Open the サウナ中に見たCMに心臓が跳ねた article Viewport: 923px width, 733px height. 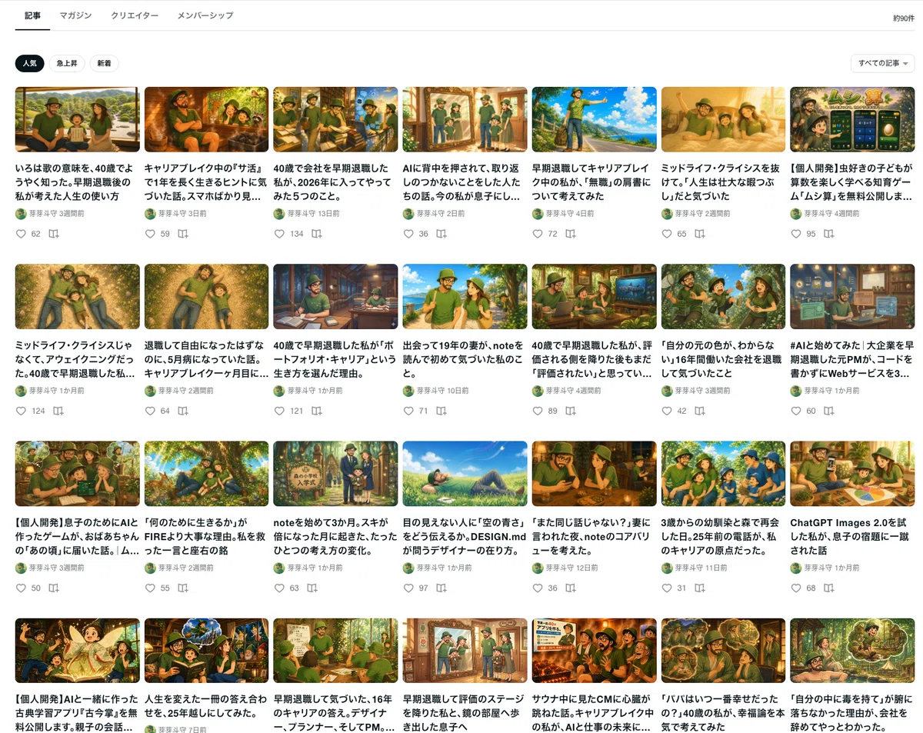click(594, 712)
